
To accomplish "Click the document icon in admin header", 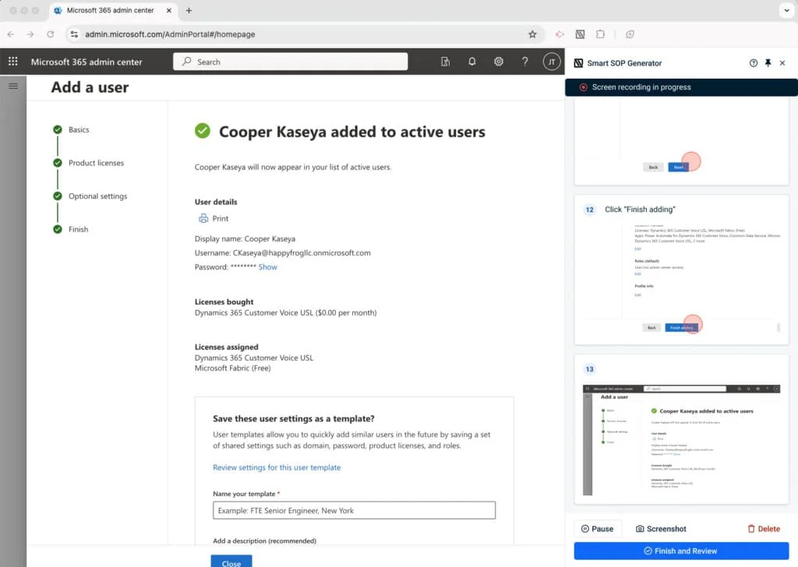I will [445, 62].
